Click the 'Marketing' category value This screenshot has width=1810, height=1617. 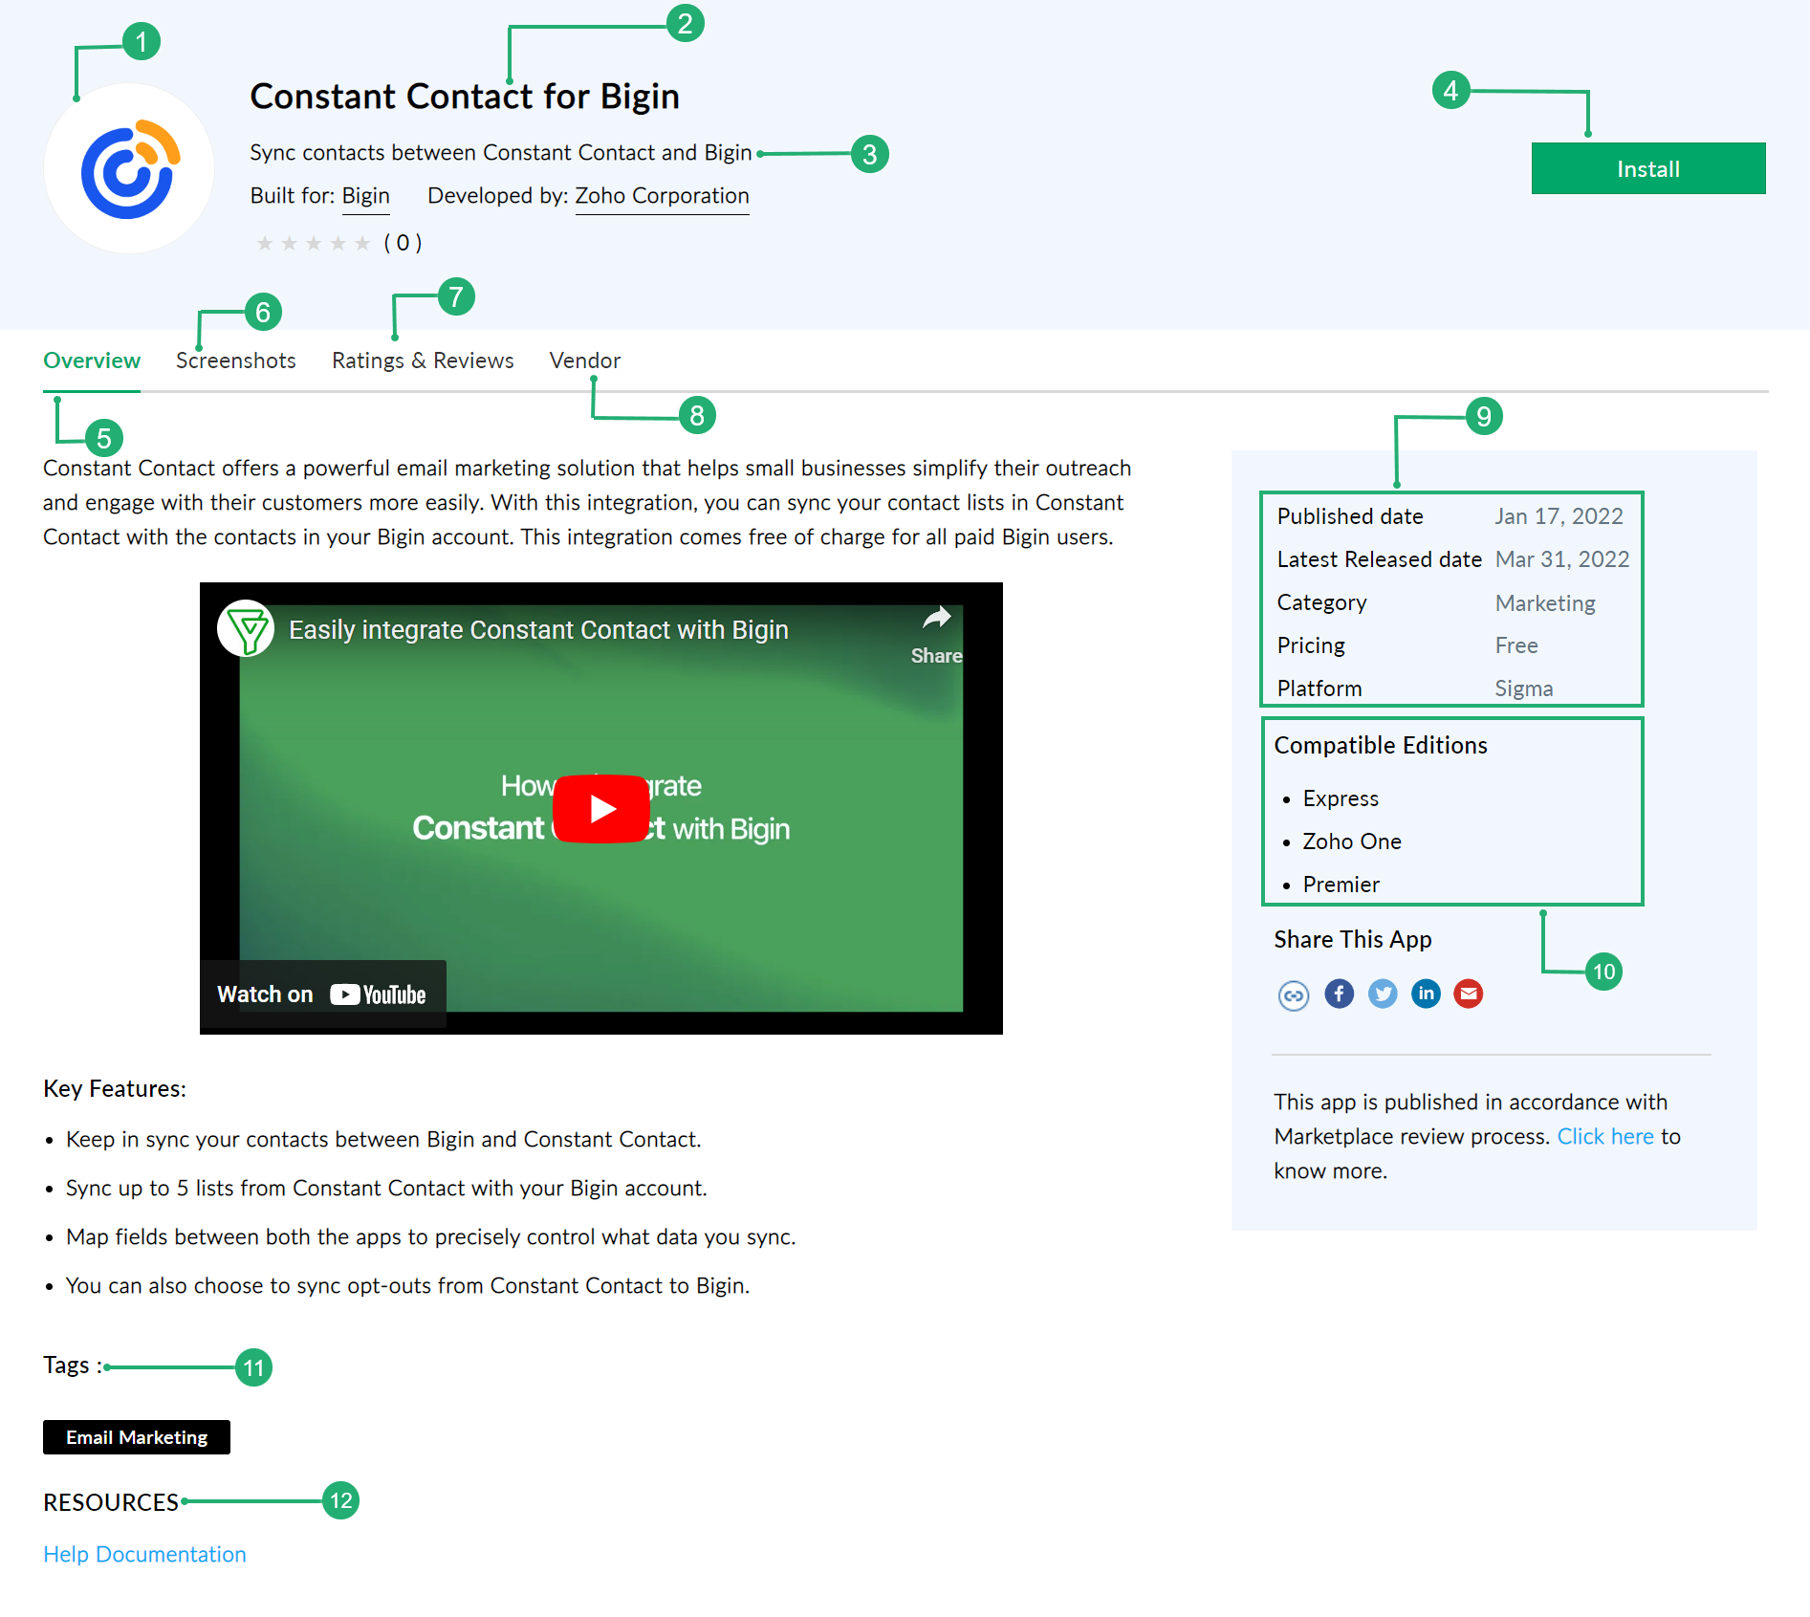coord(1545,603)
